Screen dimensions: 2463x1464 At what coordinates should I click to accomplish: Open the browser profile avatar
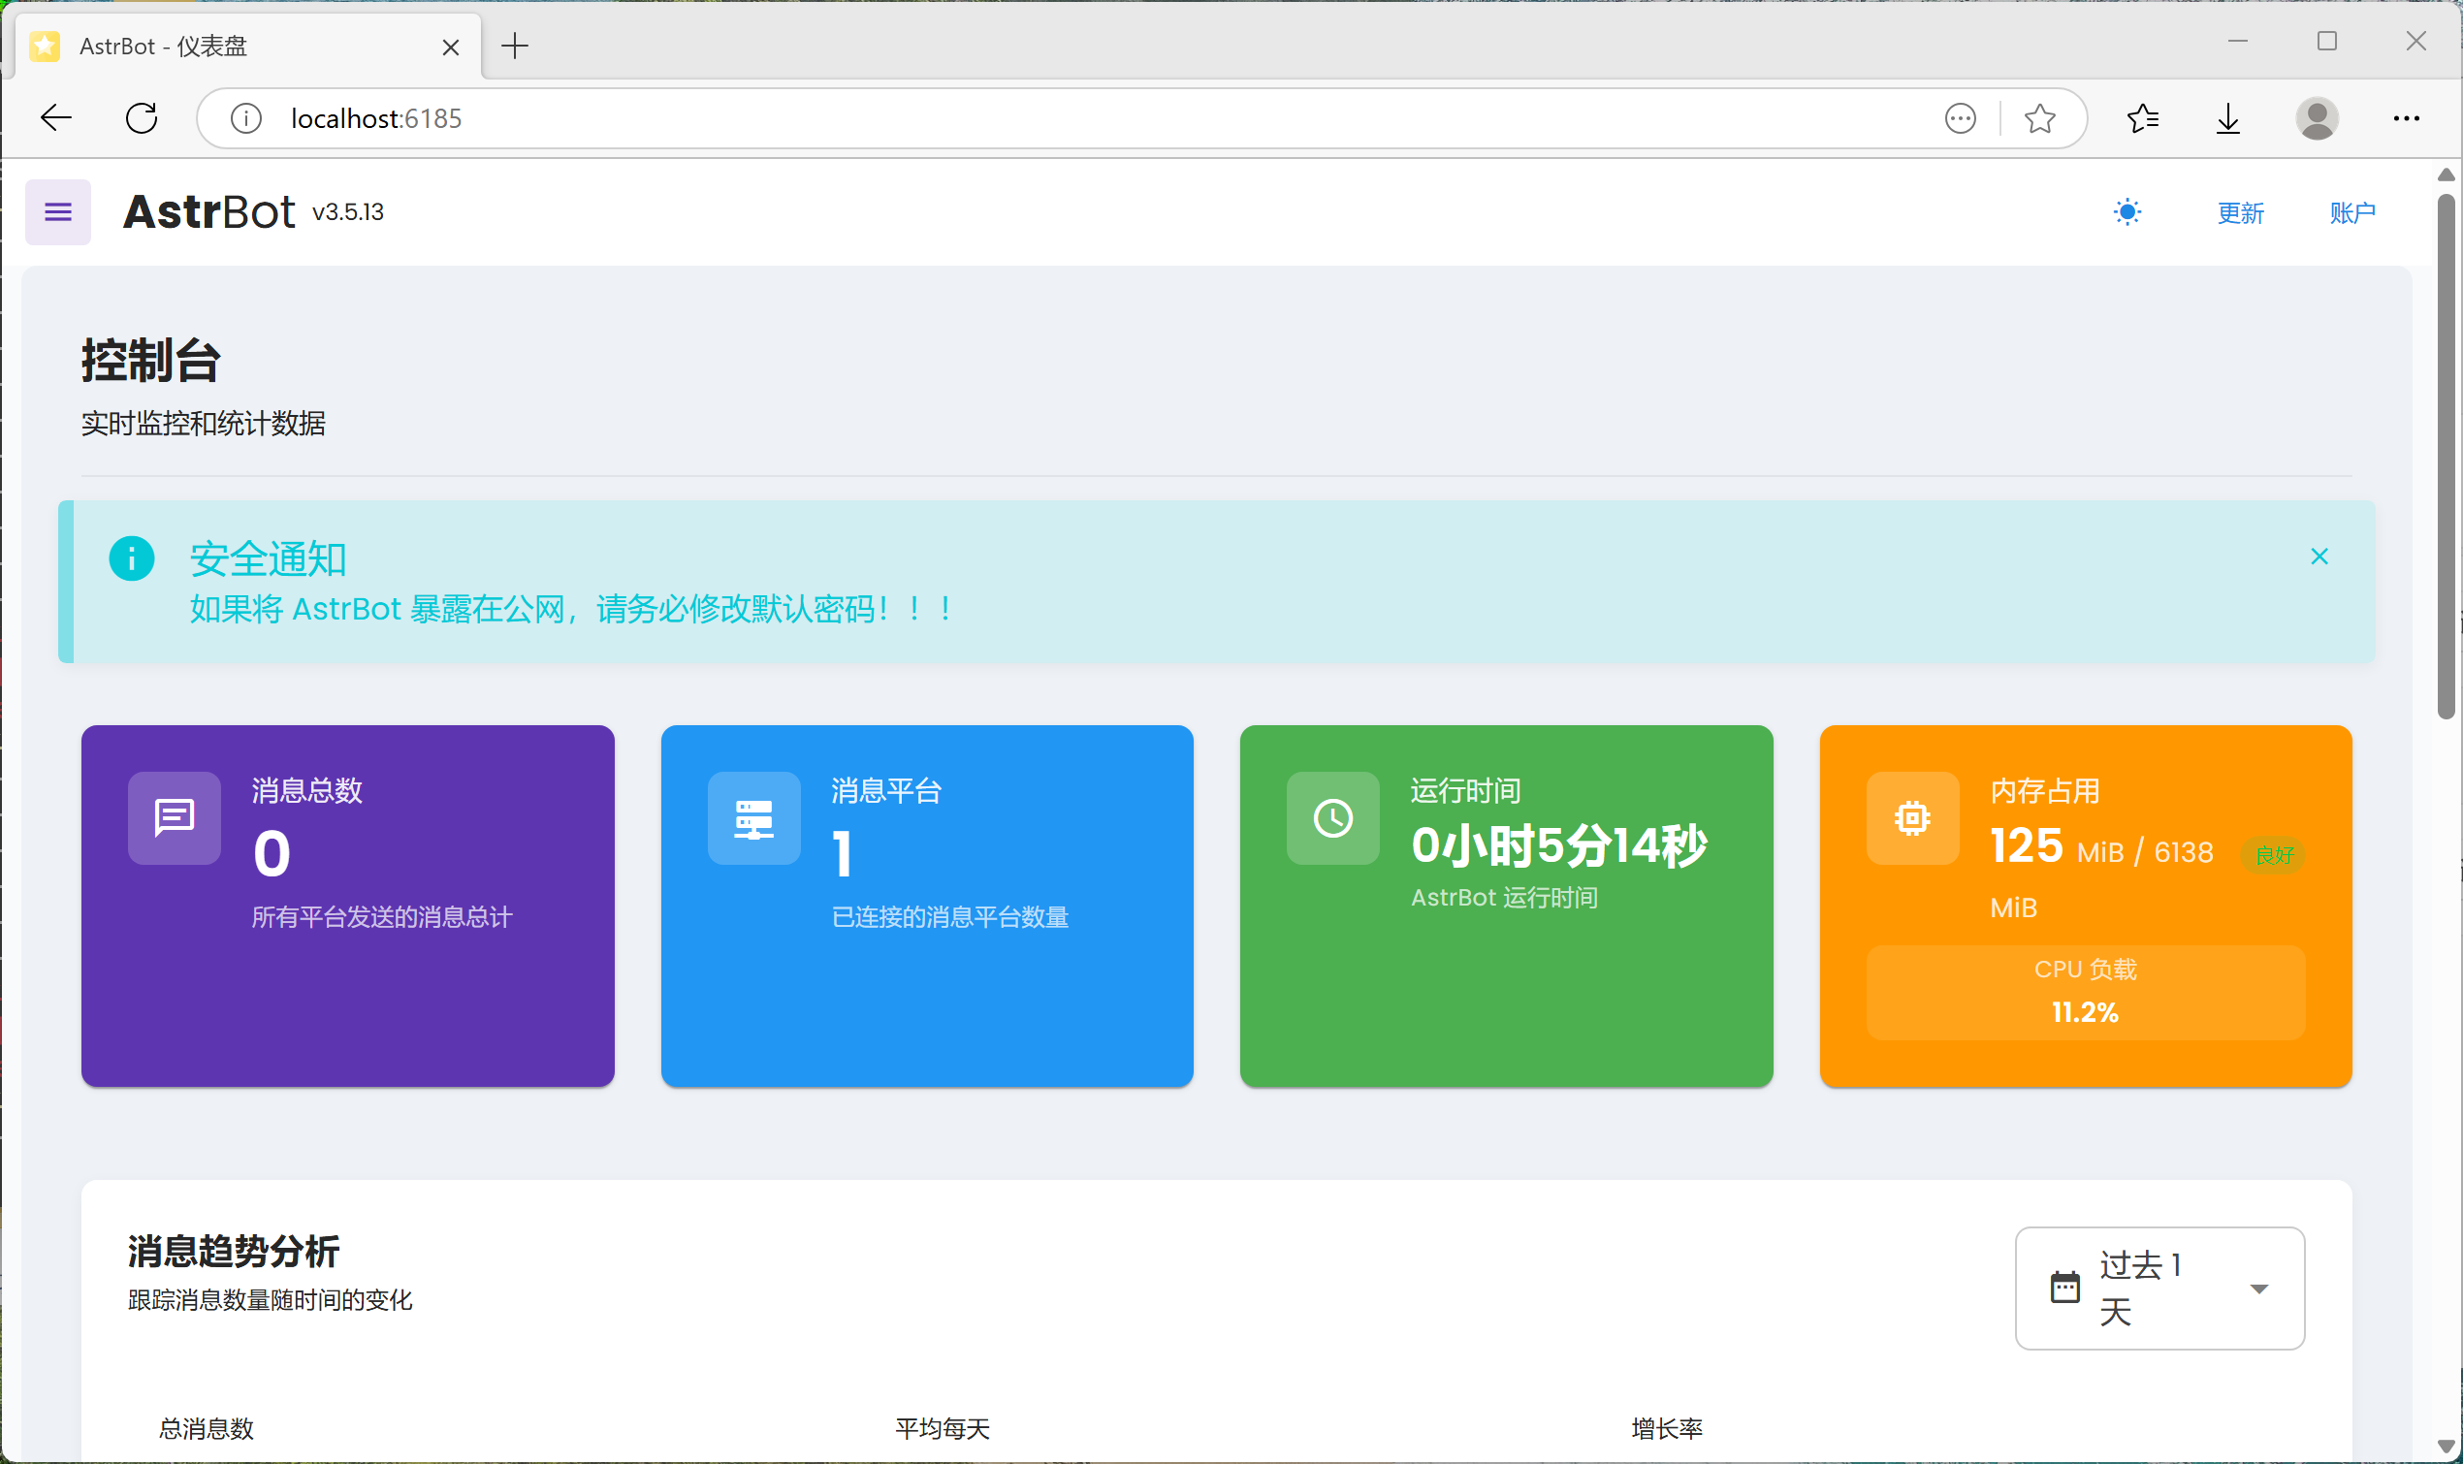(2317, 118)
